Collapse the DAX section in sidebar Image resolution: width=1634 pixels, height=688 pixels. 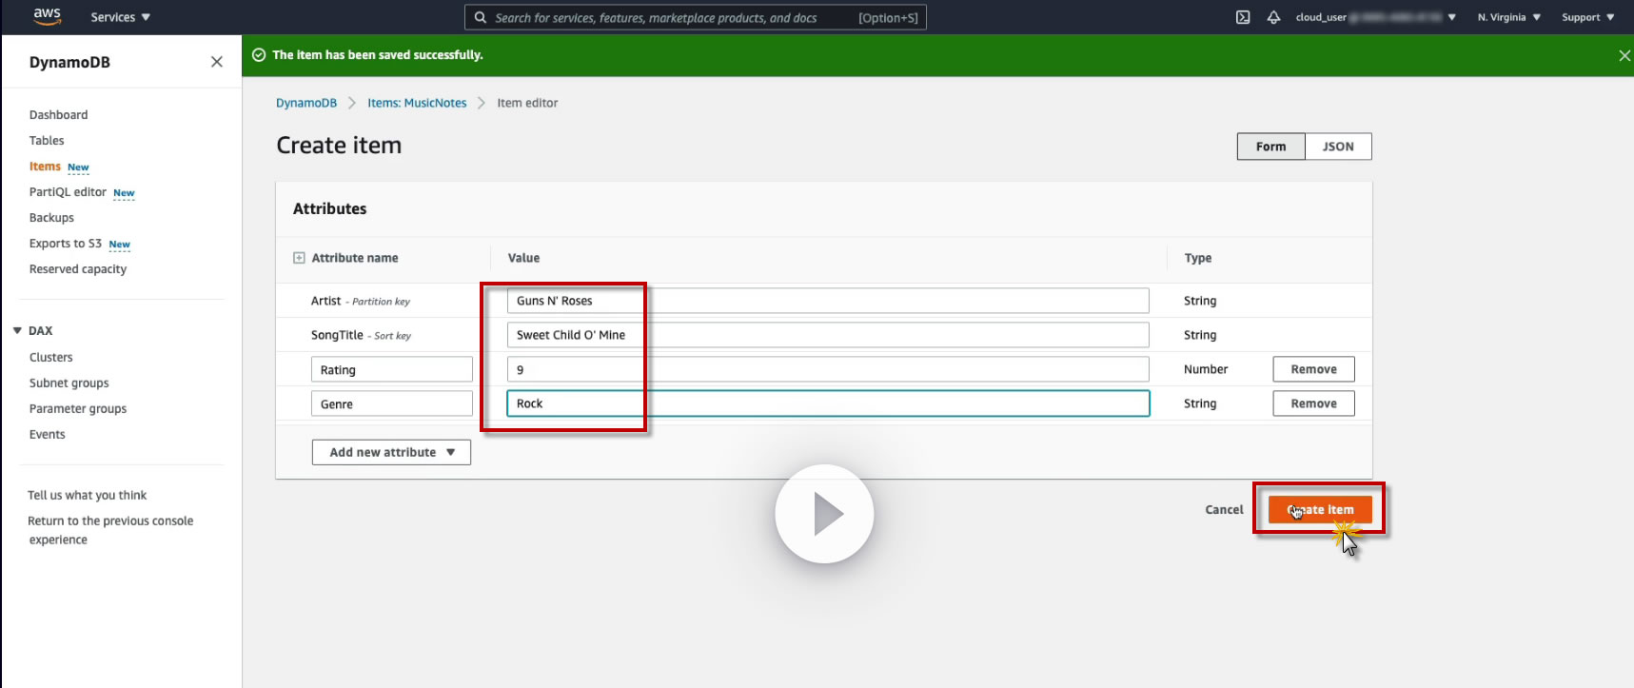[x=17, y=331]
